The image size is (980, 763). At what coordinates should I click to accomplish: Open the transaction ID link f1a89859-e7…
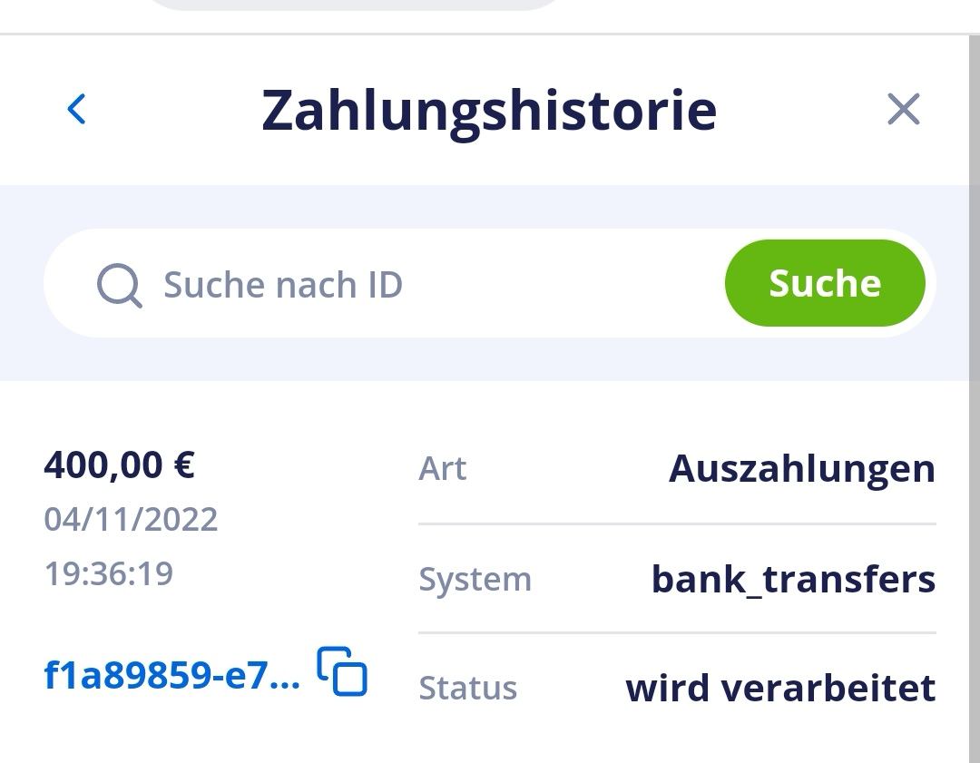pyautogui.click(x=171, y=676)
